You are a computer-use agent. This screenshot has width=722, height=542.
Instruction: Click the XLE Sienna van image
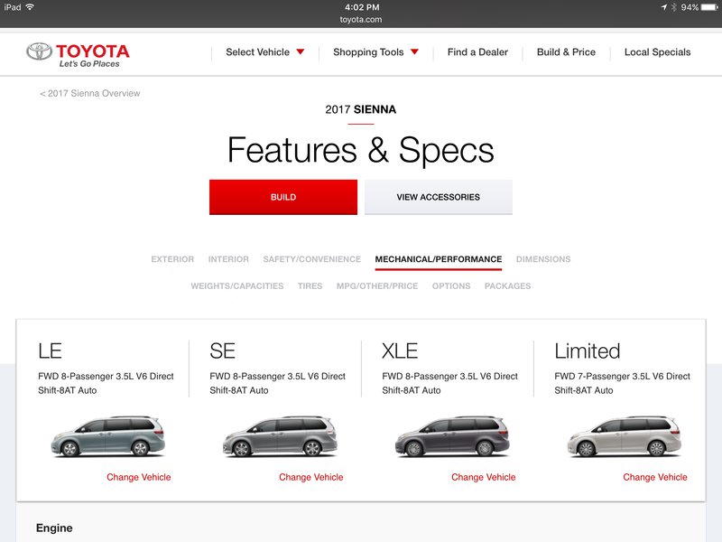click(452, 436)
